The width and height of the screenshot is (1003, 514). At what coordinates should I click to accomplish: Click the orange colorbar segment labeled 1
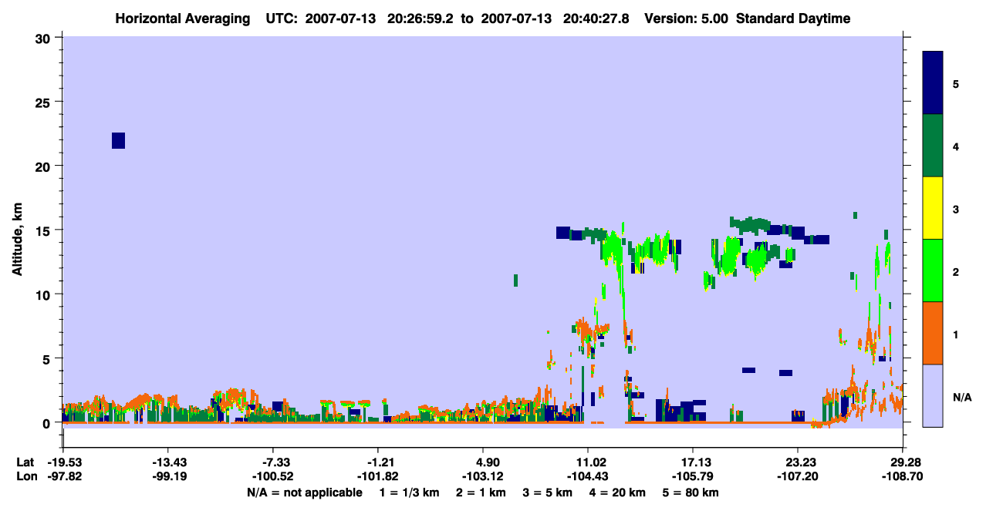[933, 333]
